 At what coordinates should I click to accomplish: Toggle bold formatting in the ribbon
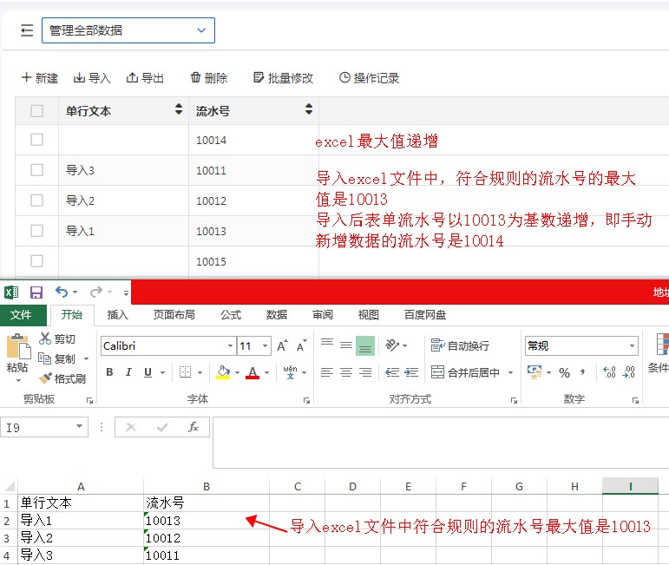coord(109,372)
